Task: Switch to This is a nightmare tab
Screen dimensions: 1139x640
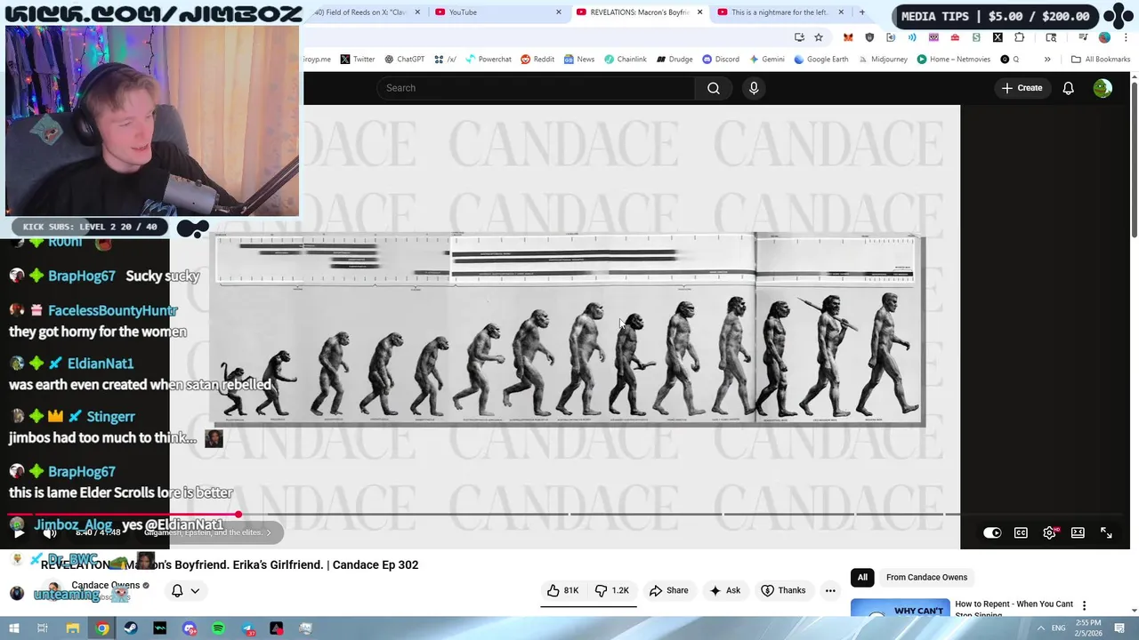Action: pyautogui.click(x=780, y=12)
